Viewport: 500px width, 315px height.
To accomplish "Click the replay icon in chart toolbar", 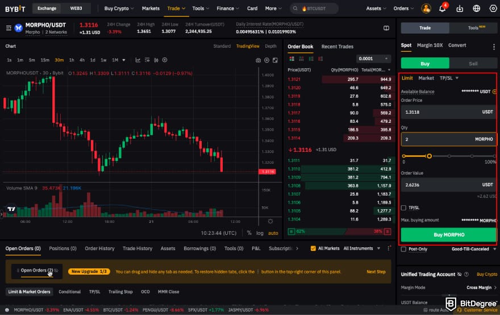I will click(165, 60).
